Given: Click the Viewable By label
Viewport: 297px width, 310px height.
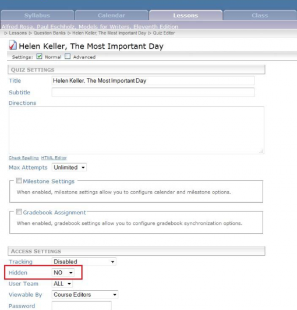Looking at the screenshot, I should point(25,295).
